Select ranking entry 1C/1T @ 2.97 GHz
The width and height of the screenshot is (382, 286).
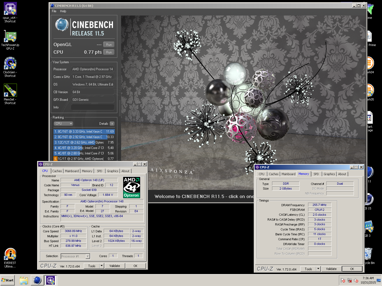84,159
